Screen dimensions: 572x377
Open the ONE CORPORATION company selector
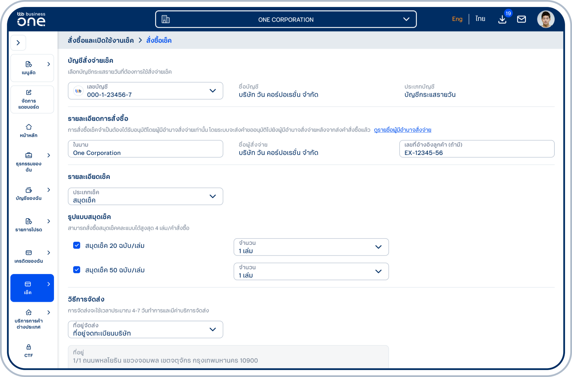coord(286,19)
